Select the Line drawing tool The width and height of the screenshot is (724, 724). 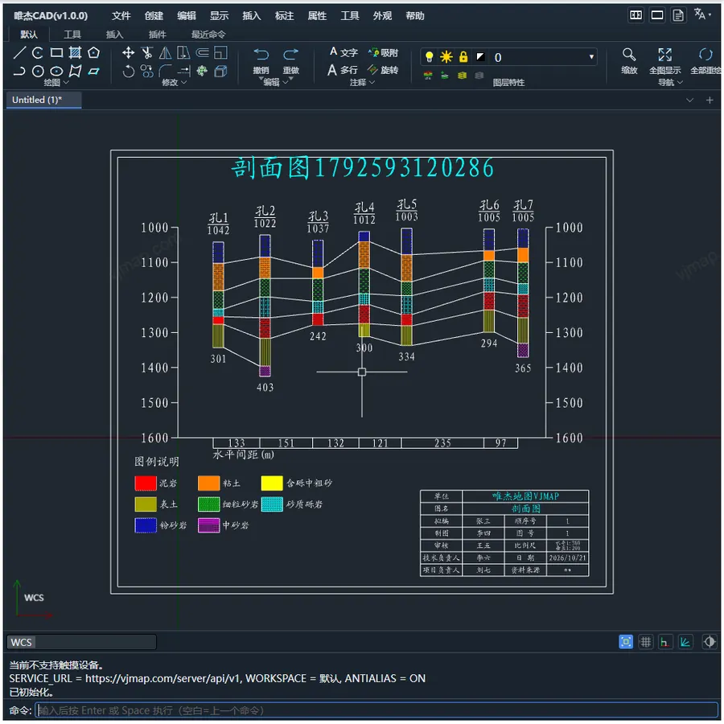pyautogui.click(x=19, y=52)
